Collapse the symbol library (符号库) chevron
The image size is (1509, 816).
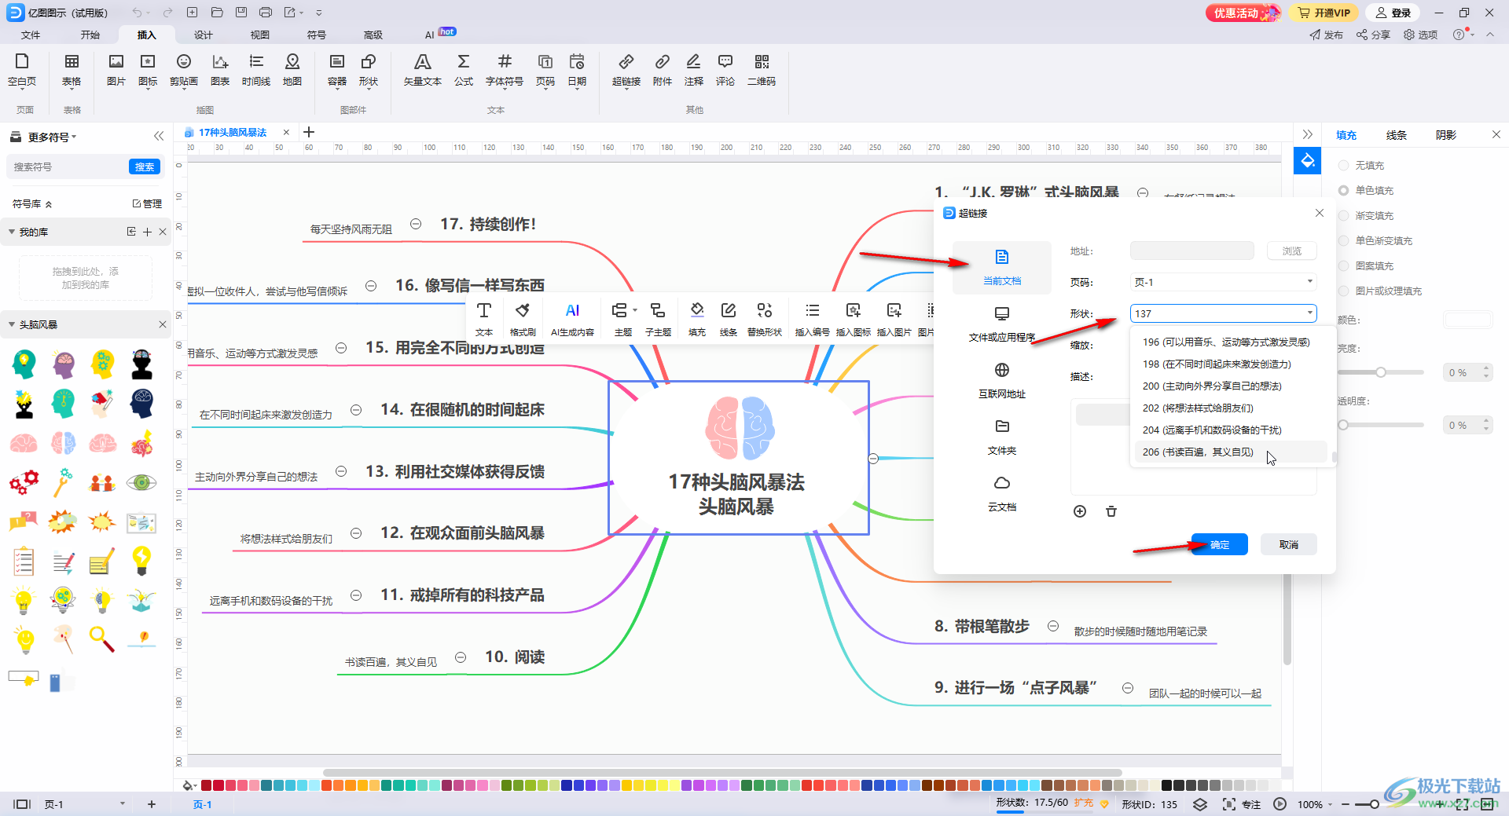click(x=49, y=204)
